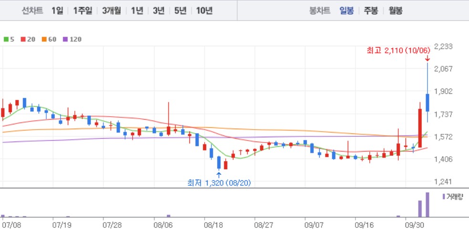
Task: Click the purple 120-day moving average swatch
Action: point(65,39)
